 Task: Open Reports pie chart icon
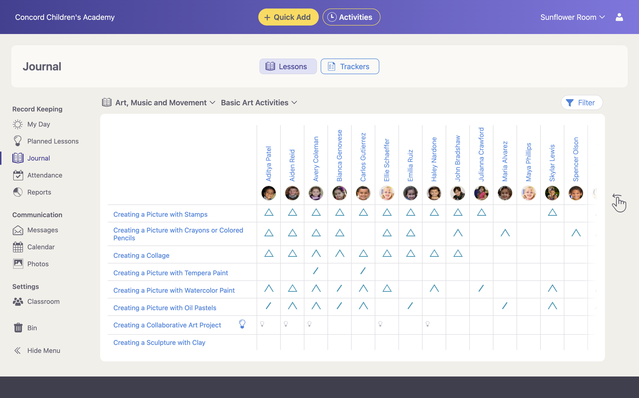(18, 192)
